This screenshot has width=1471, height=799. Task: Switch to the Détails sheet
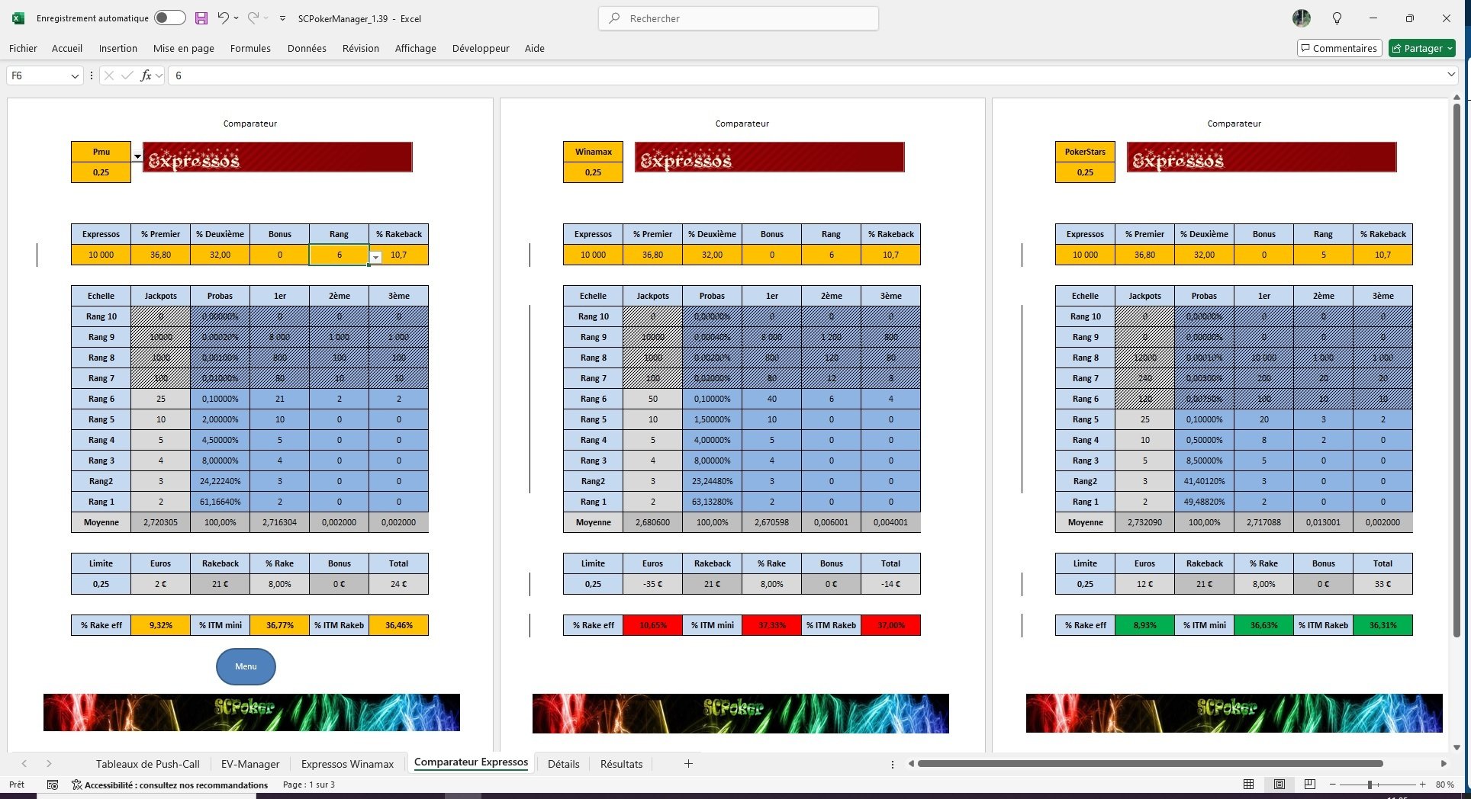point(564,764)
